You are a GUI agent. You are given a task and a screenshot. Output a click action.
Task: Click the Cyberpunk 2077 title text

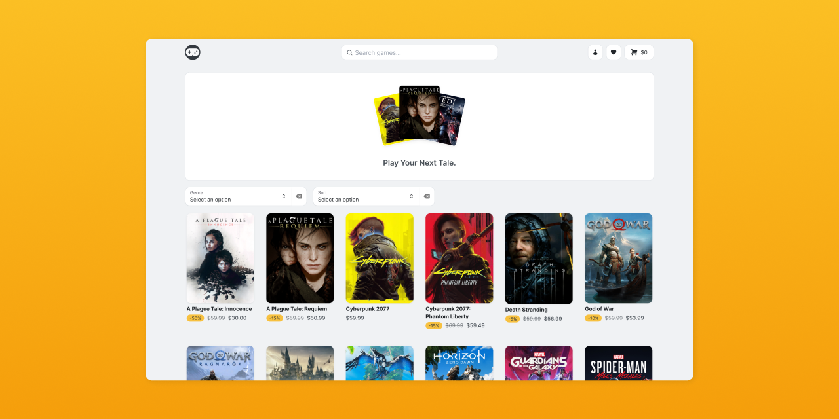368,309
